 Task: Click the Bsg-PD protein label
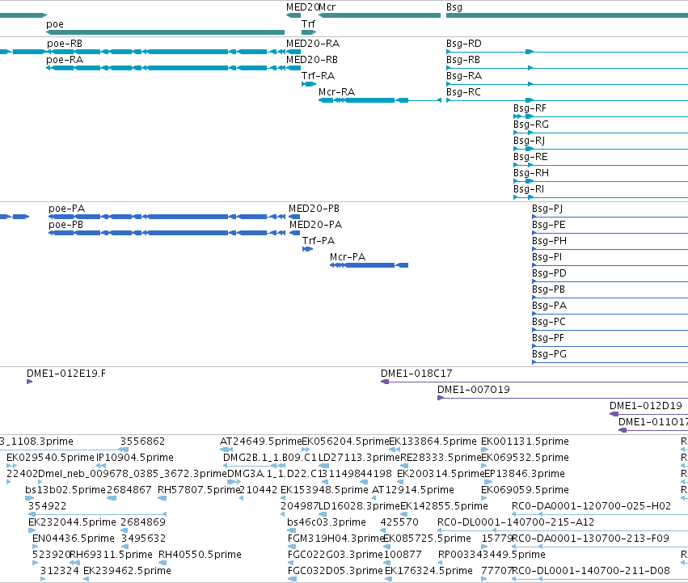[549, 273]
